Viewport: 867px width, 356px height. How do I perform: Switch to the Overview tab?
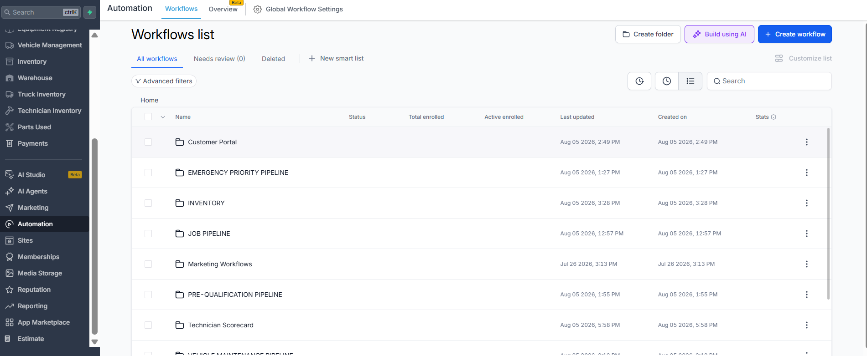(x=223, y=9)
